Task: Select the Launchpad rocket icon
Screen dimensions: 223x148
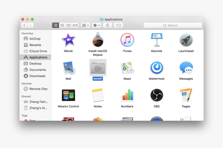Action: tap(186, 40)
